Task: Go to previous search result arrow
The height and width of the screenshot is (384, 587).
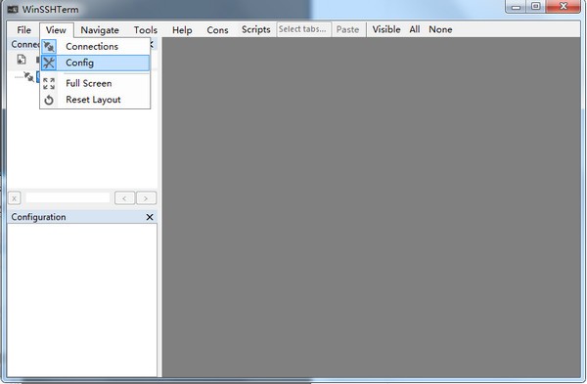Action: coord(124,198)
